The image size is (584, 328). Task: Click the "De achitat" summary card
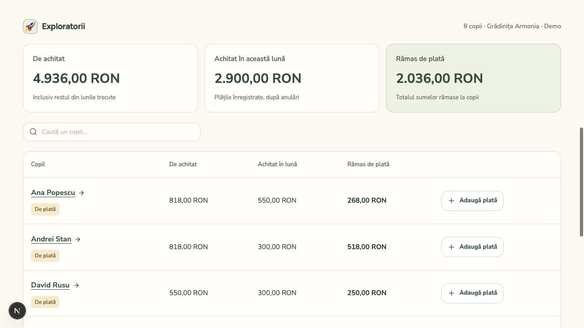[110, 78]
